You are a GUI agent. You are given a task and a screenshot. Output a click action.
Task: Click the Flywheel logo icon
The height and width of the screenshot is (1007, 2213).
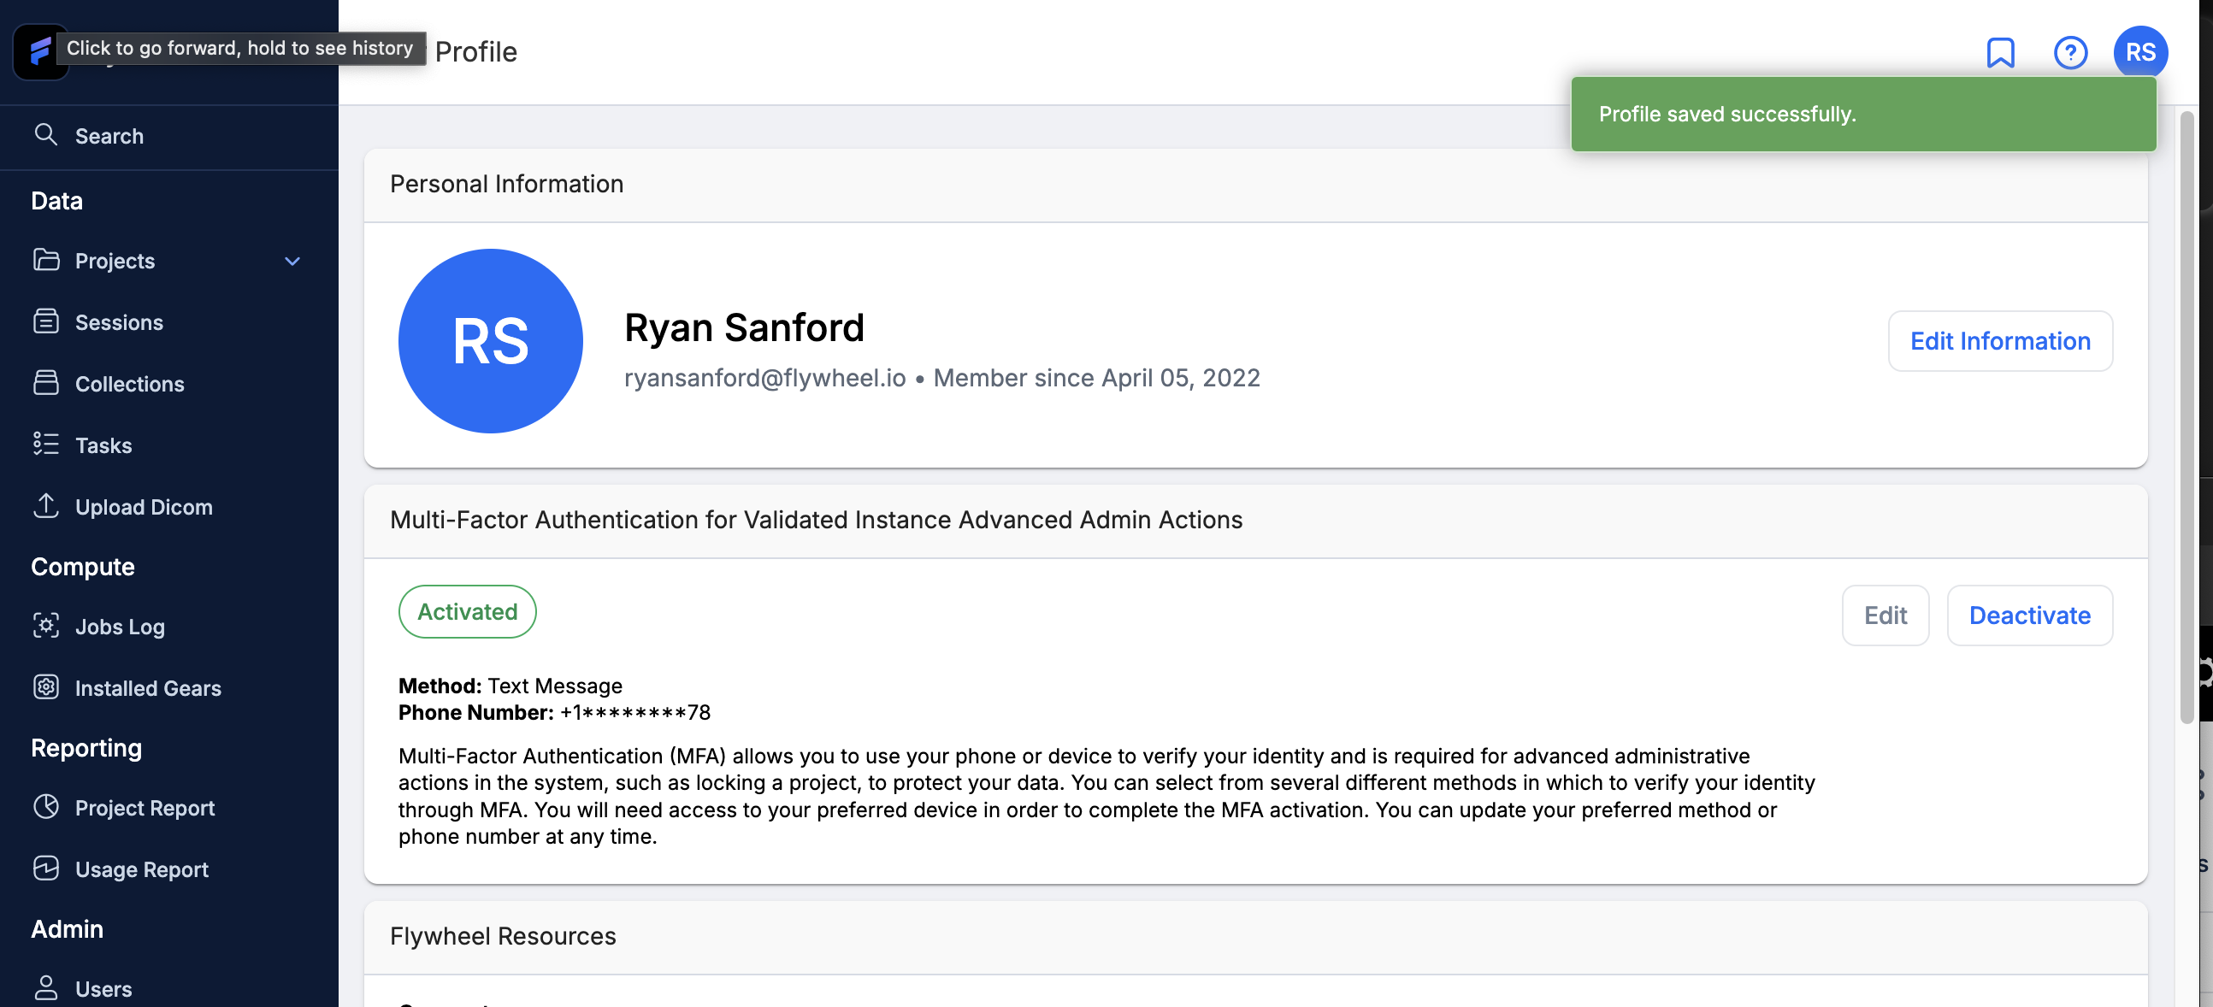(39, 51)
